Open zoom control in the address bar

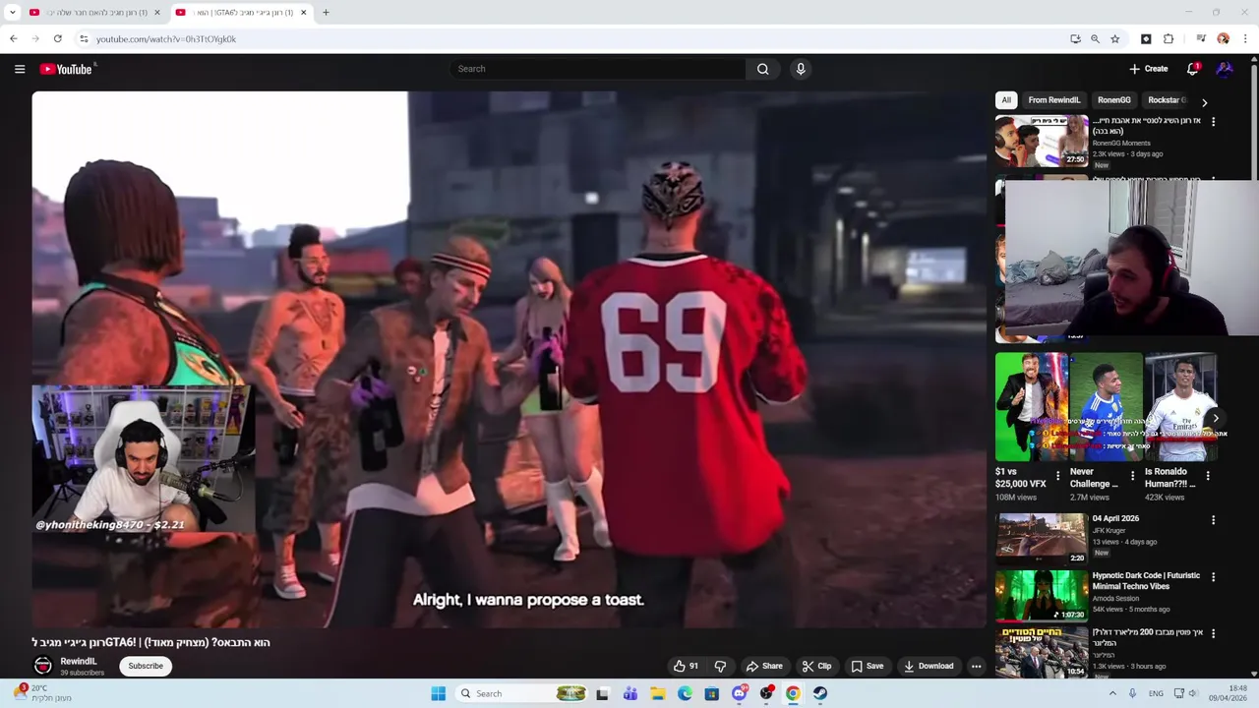(x=1095, y=39)
